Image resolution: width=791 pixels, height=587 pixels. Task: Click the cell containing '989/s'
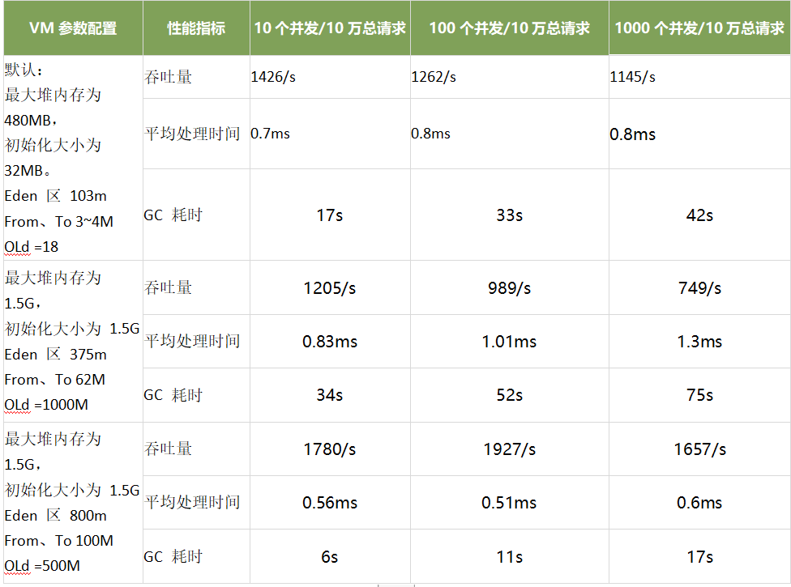(510, 287)
